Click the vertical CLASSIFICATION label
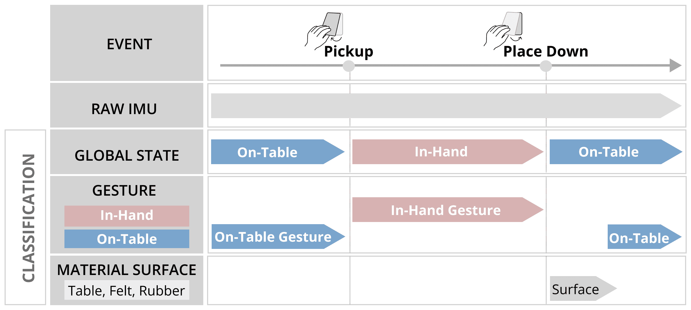 pyautogui.click(x=28, y=218)
